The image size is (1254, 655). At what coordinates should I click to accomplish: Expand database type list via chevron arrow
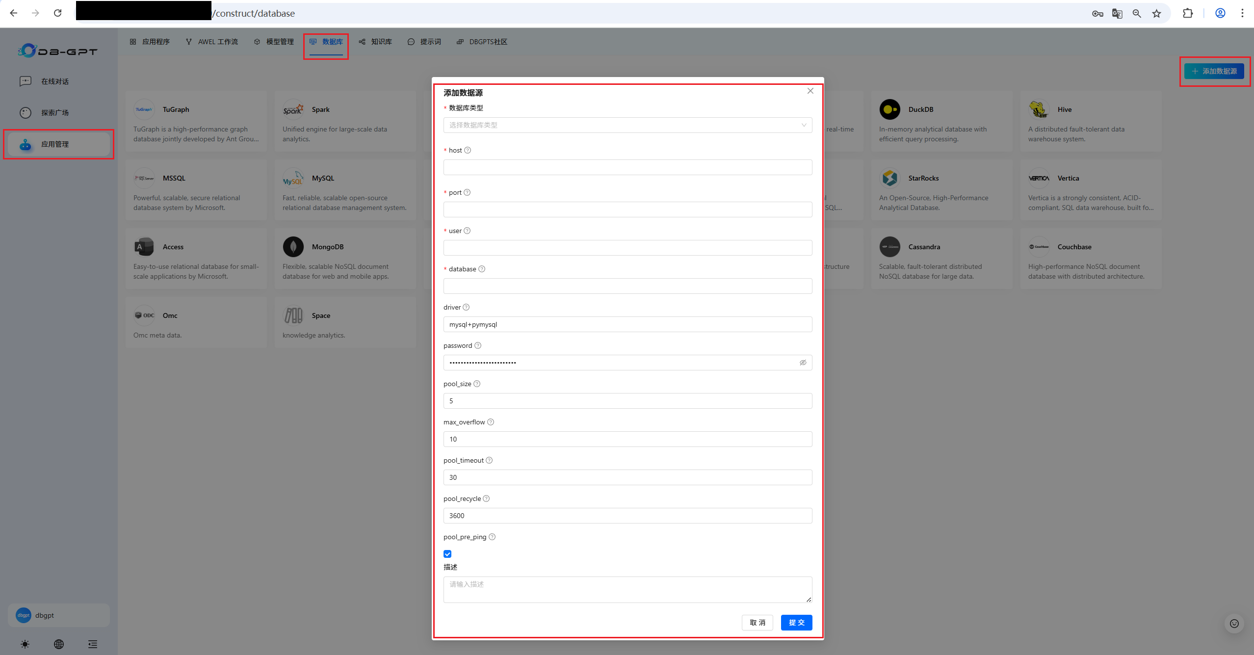[804, 125]
